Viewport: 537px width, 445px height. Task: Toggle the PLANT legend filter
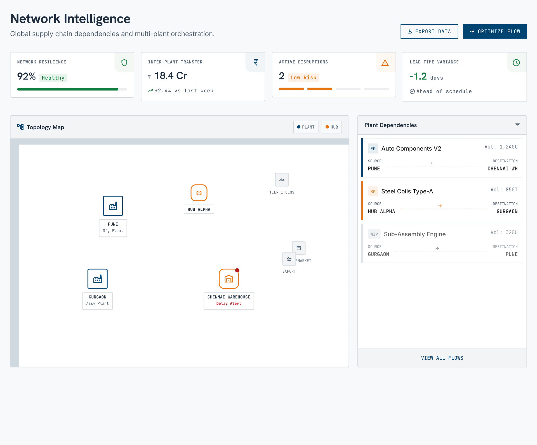pyautogui.click(x=306, y=127)
